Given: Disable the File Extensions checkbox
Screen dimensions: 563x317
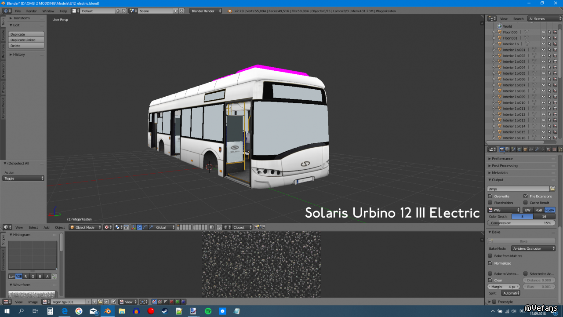Looking at the screenshot, I should point(526,196).
